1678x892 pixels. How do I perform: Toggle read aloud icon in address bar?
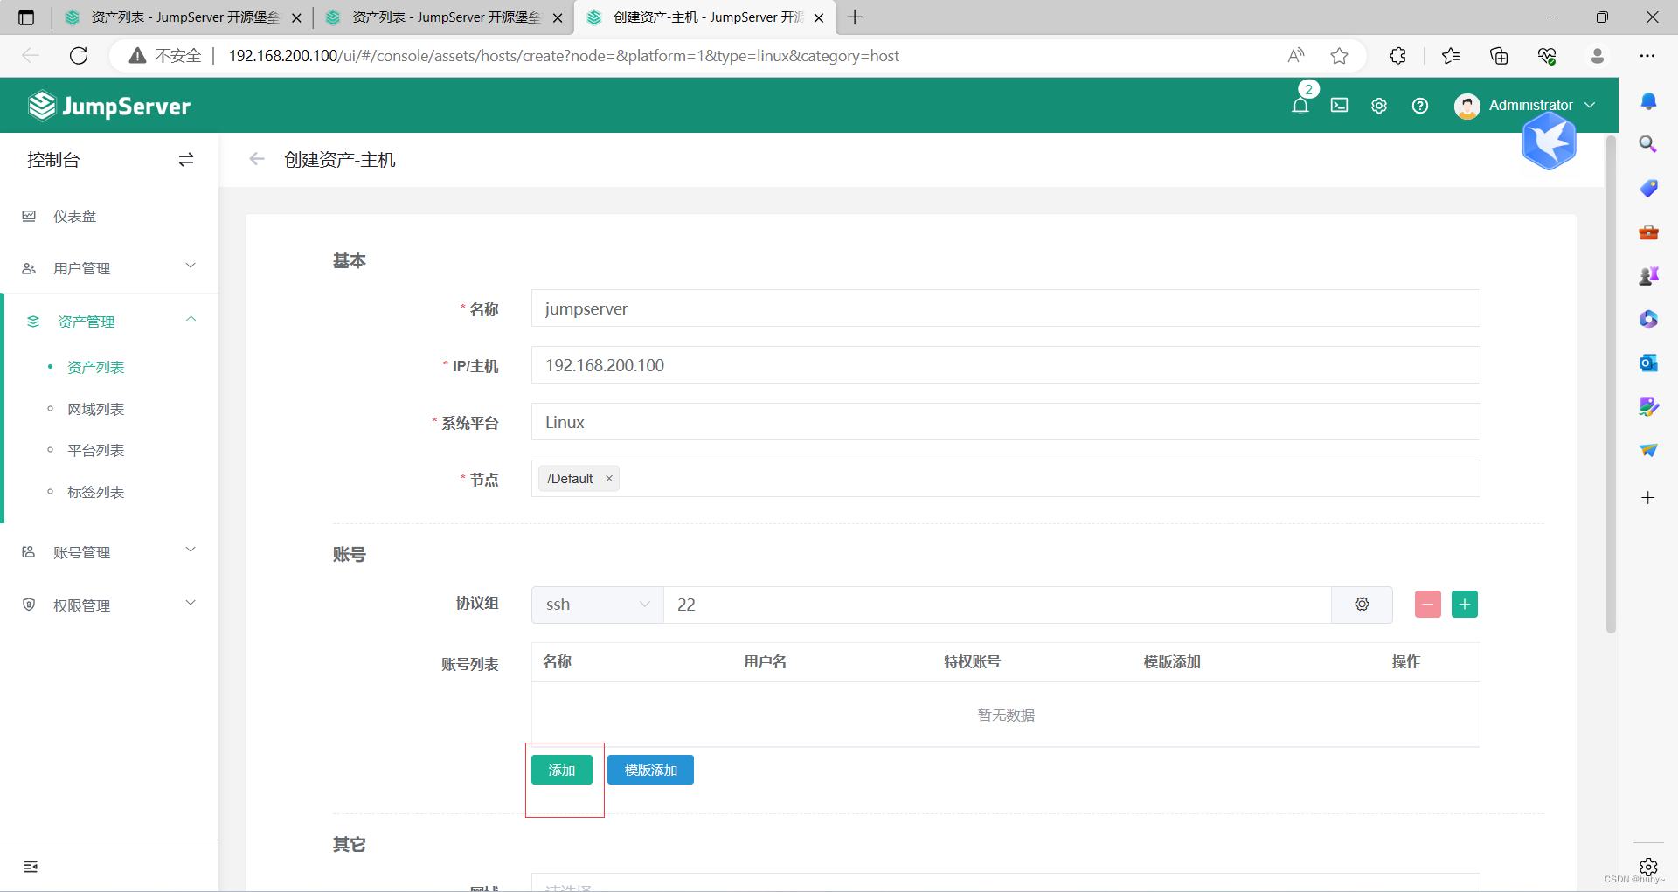click(x=1296, y=56)
